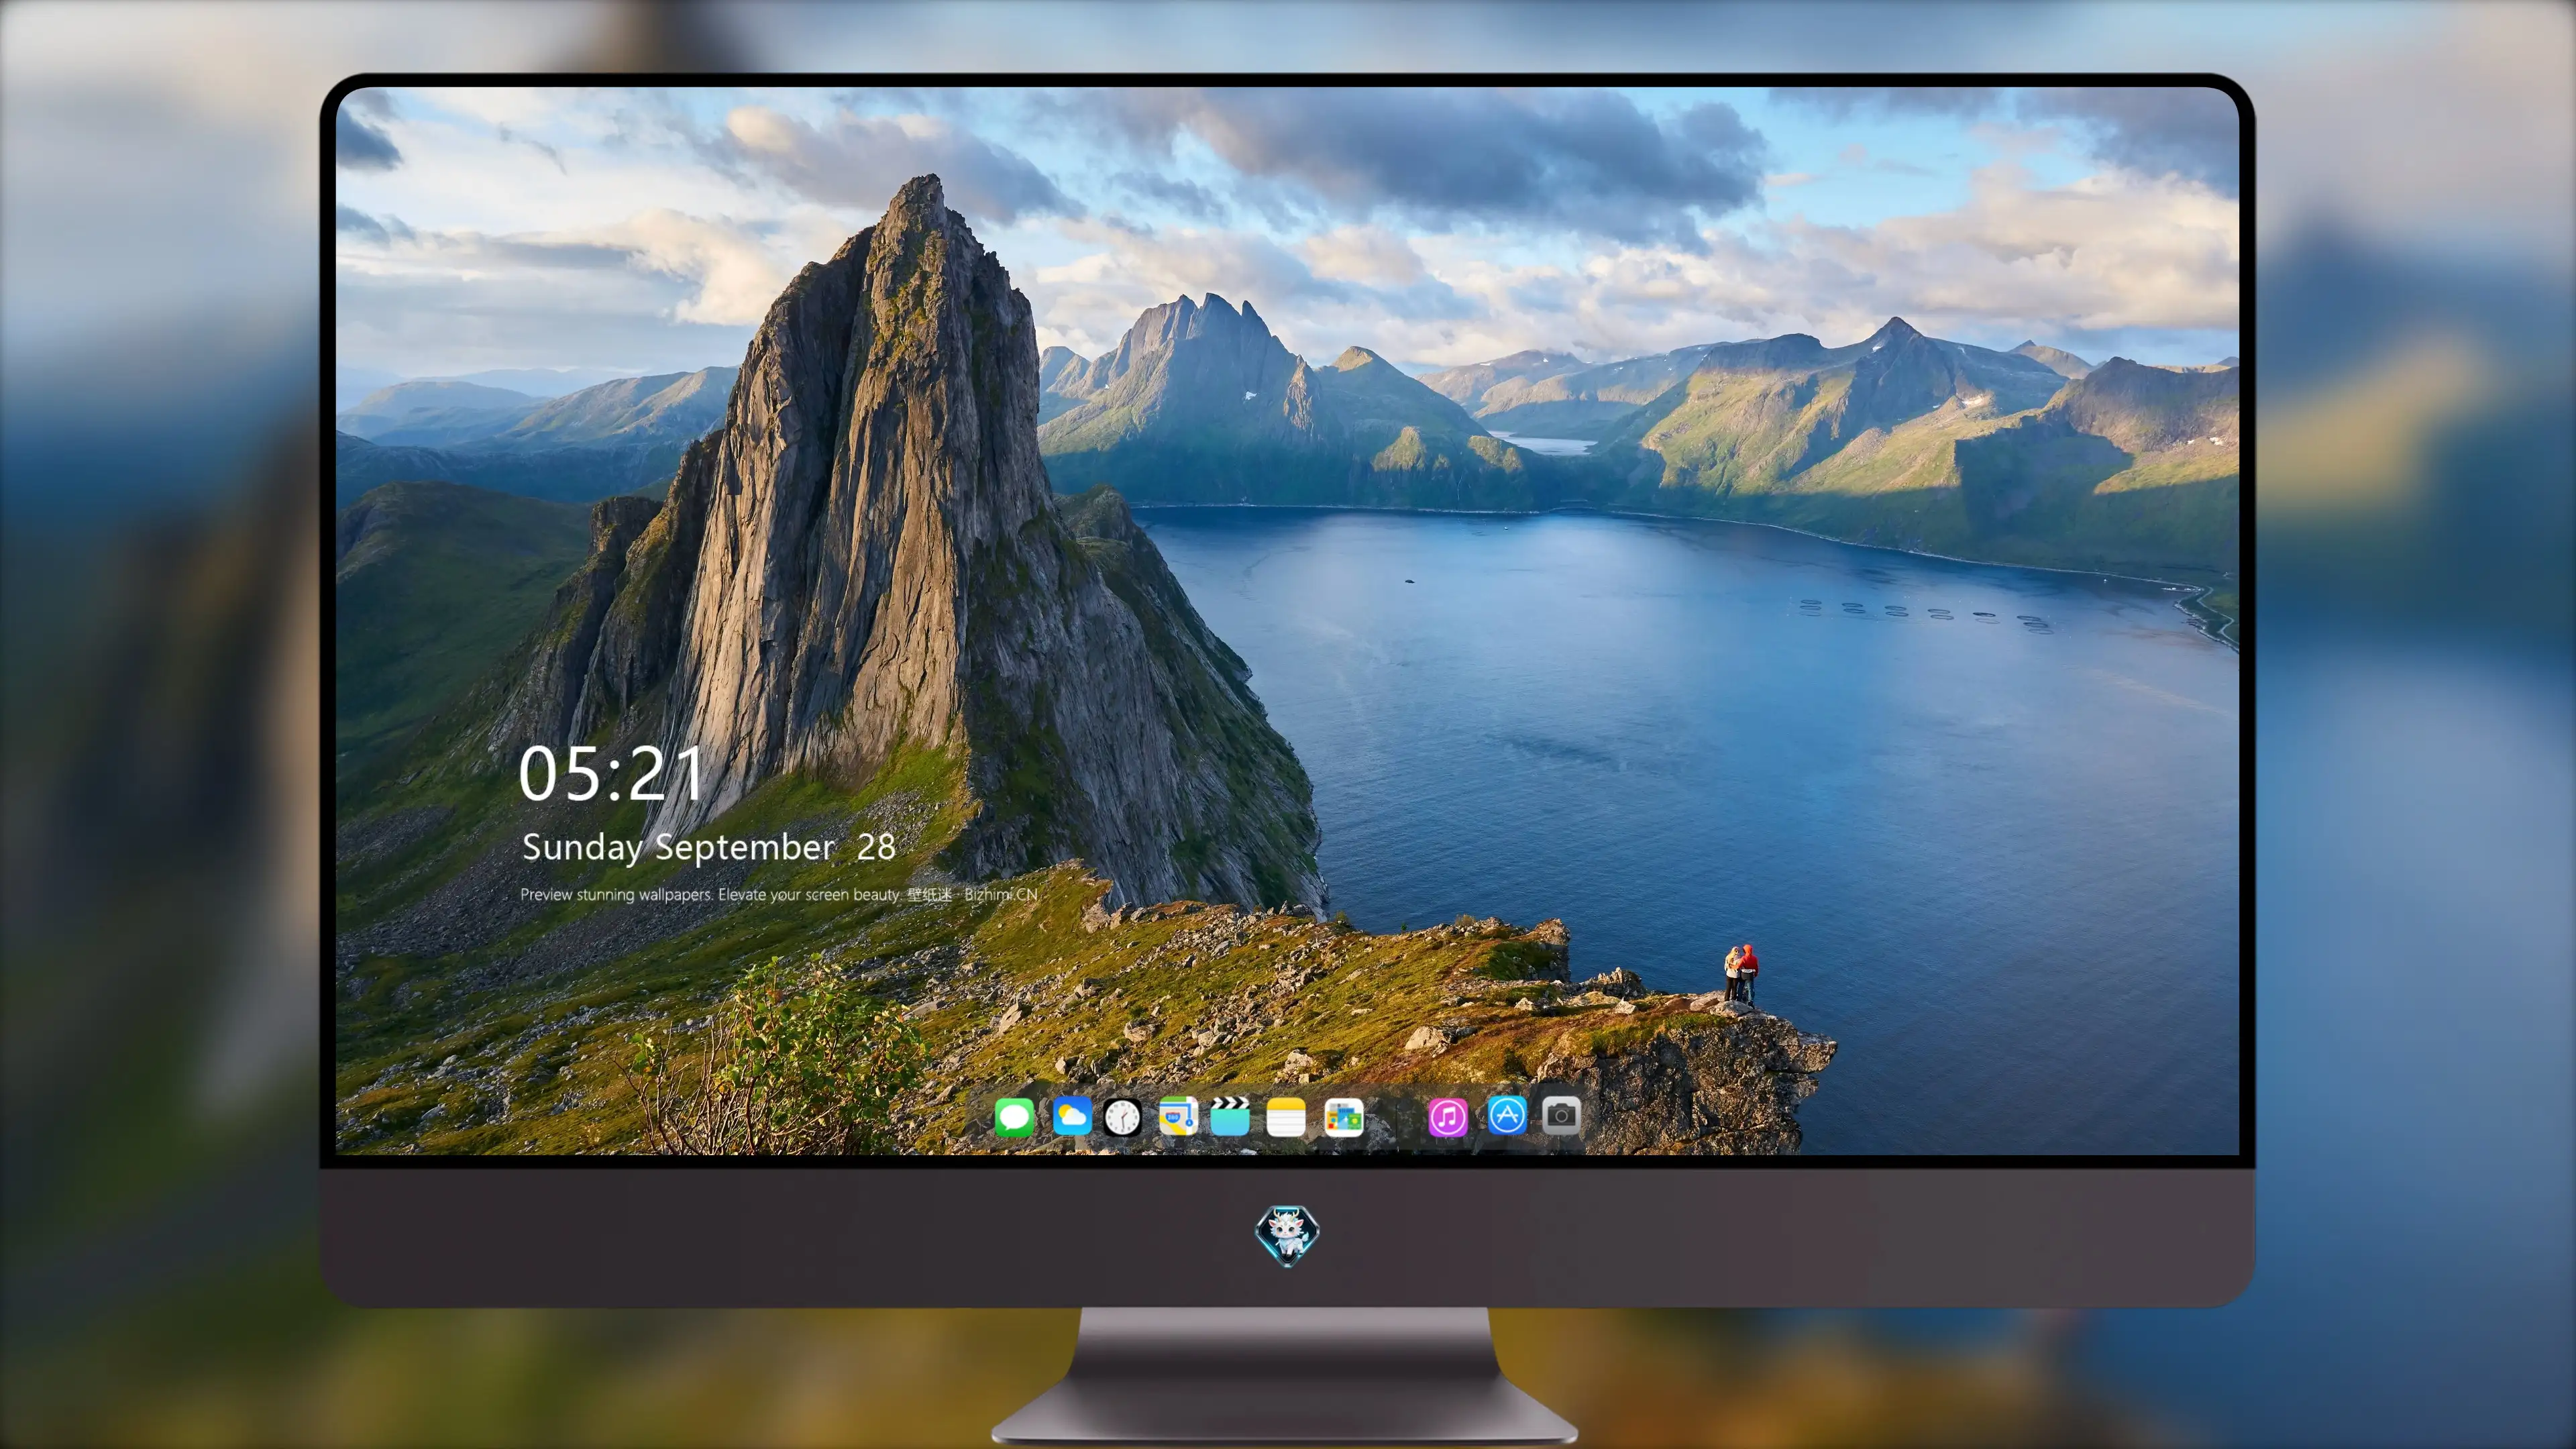Open the yellow Notes app in the dock

(x=1286, y=1116)
